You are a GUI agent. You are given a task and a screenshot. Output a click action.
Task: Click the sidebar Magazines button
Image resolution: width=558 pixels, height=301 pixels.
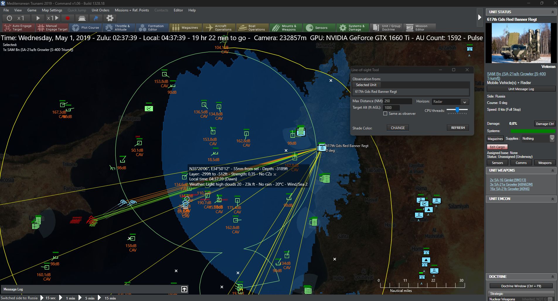[495, 139]
